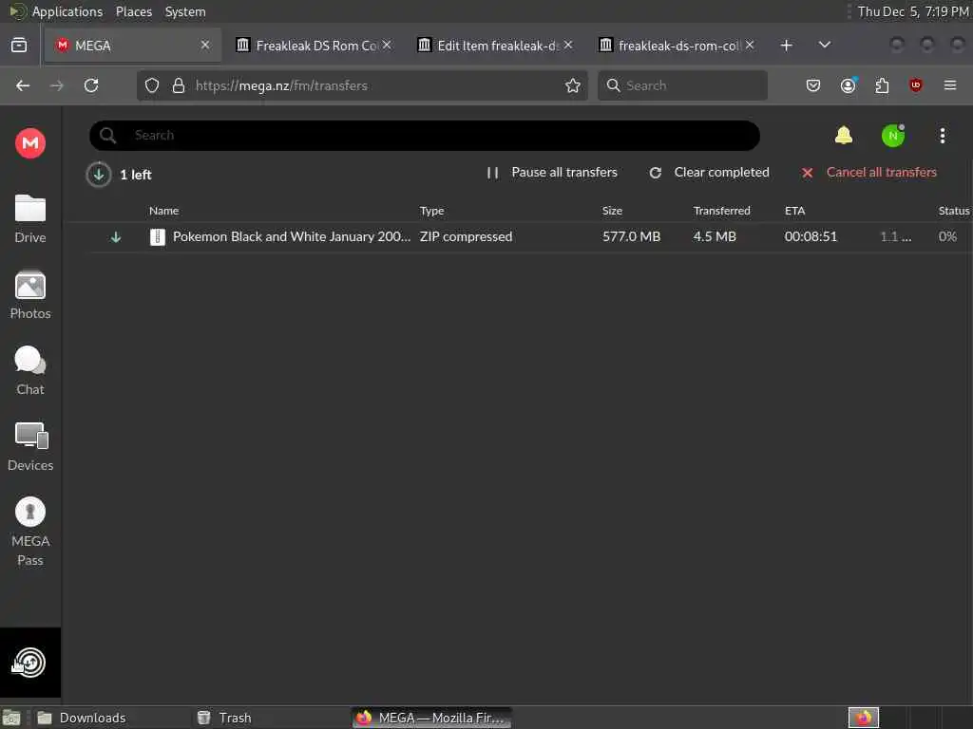
Task: Click the red X cancel icon
Action: (x=807, y=173)
